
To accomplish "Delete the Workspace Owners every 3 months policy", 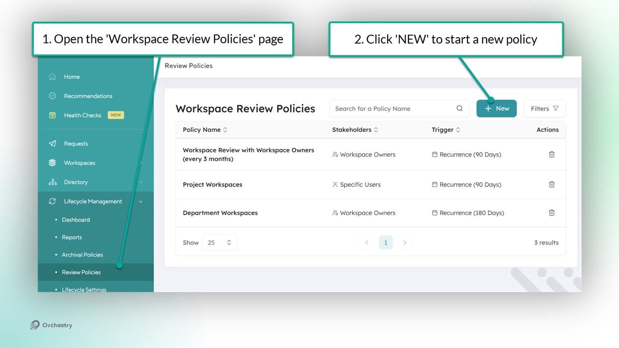I will (x=552, y=154).
